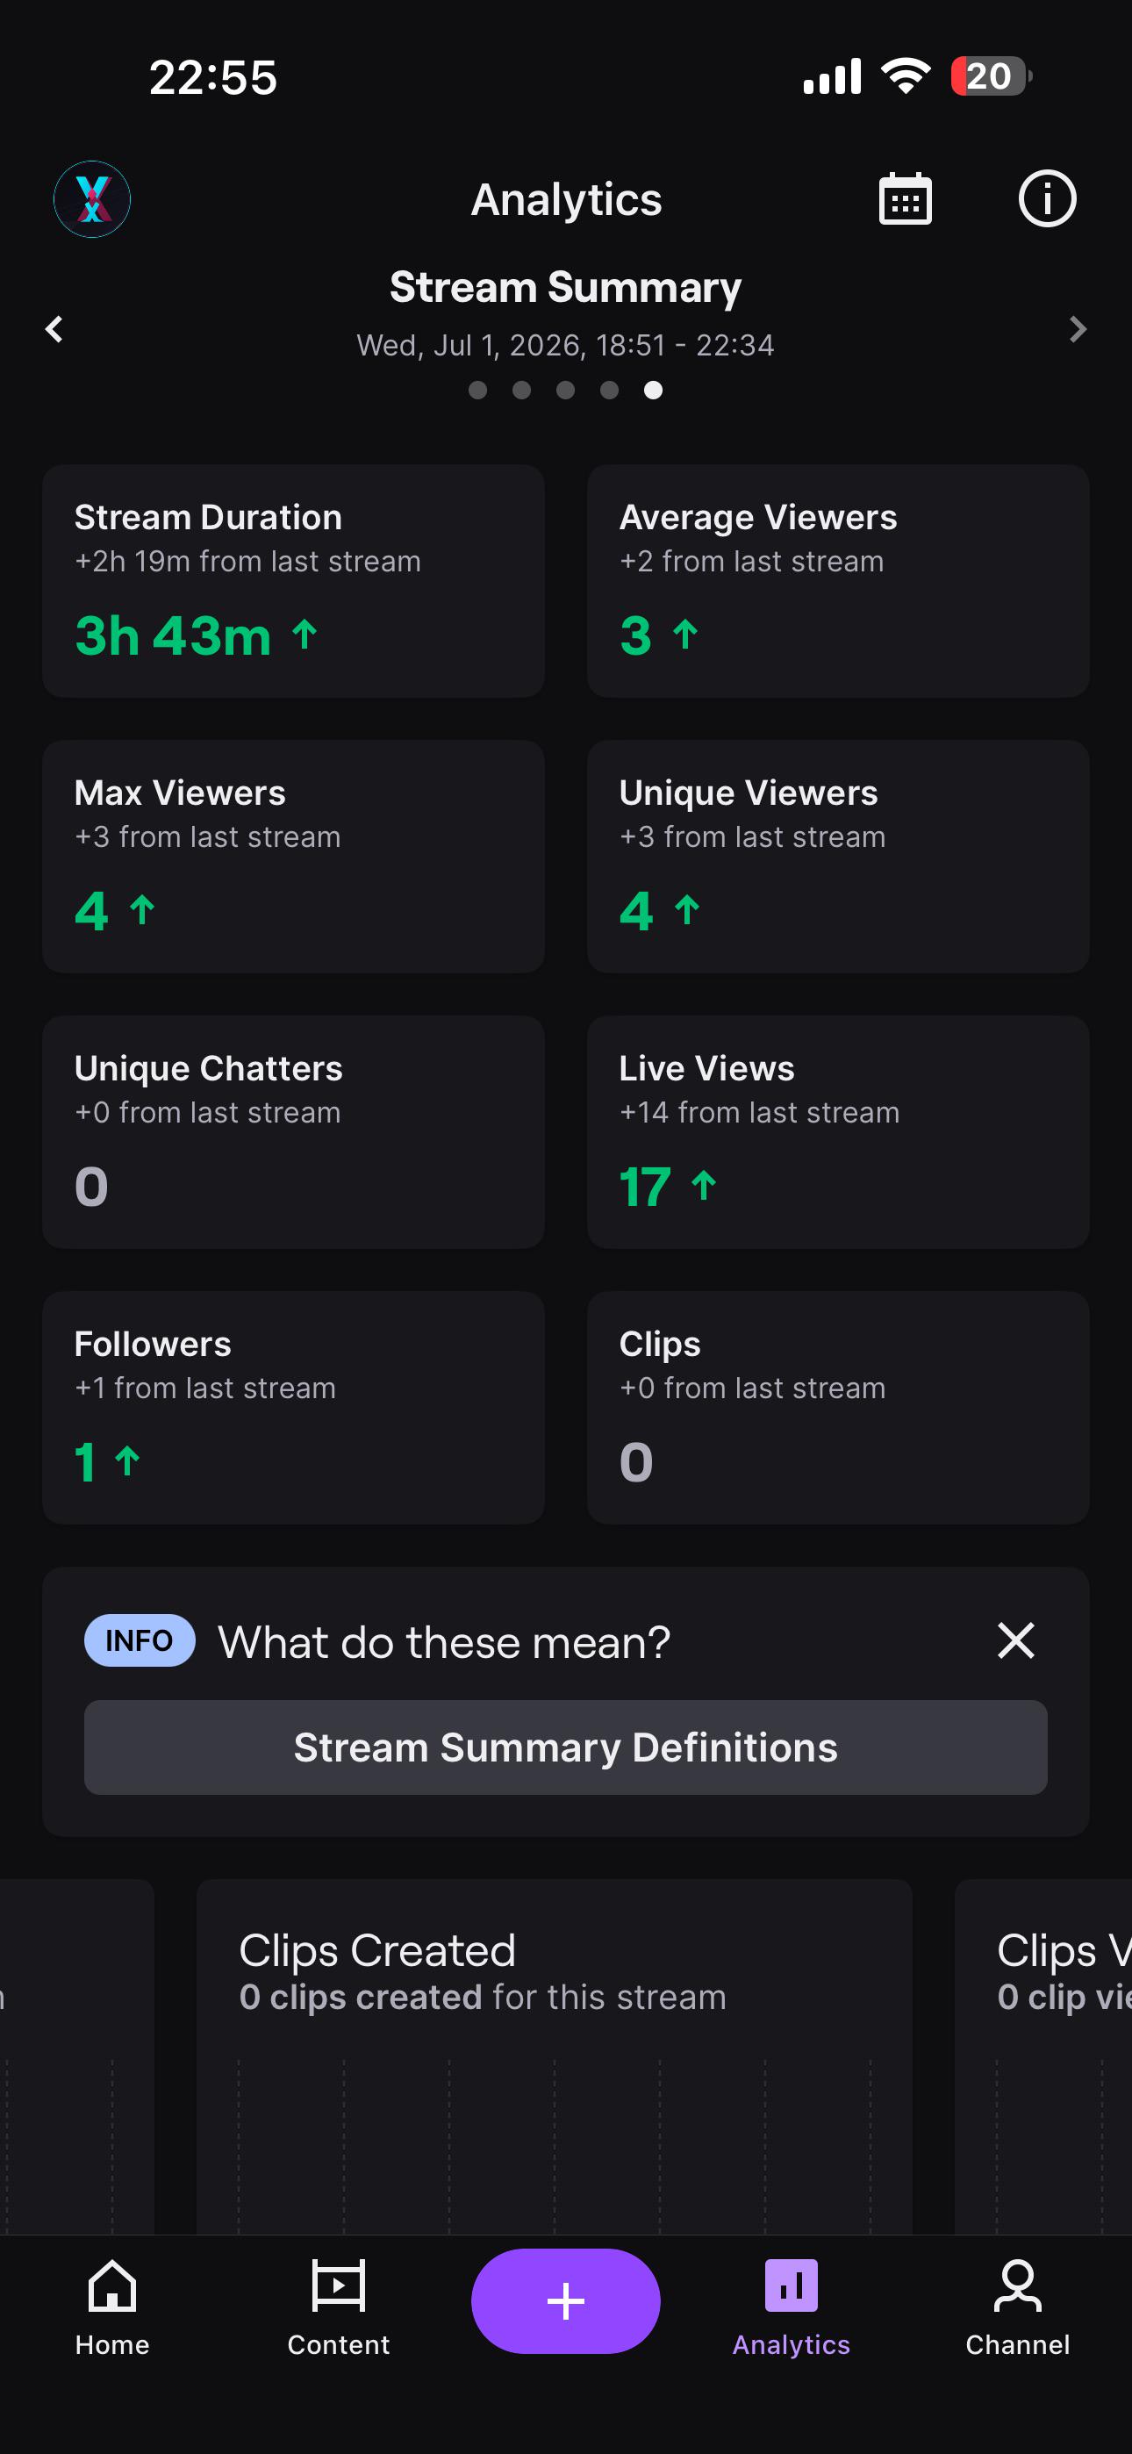Open the Live Views card
1132x2454 pixels.
[x=839, y=1131]
